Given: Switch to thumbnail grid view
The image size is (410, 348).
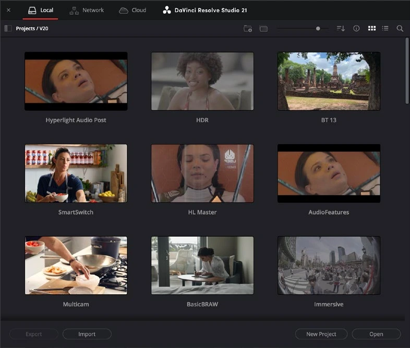Looking at the screenshot, I should coord(372,28).
